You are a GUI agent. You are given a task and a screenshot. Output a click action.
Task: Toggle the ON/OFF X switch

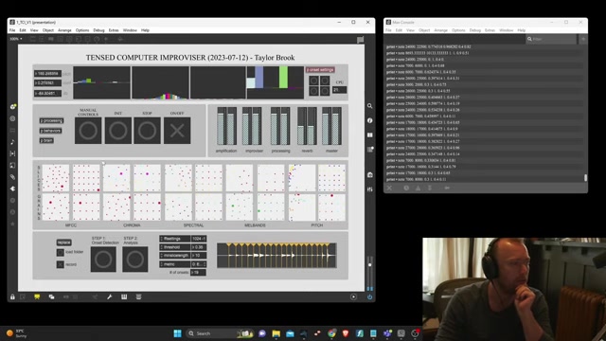point(177,131)
